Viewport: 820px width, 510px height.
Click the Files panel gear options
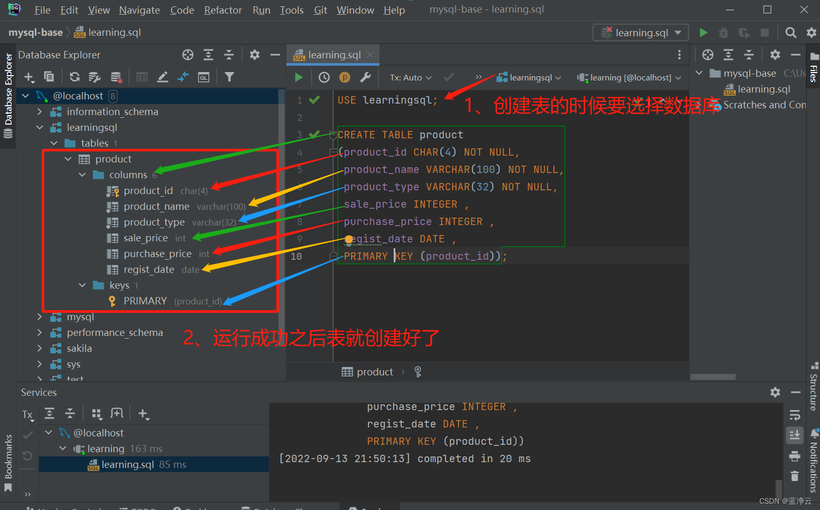click(x=775, y=55)
